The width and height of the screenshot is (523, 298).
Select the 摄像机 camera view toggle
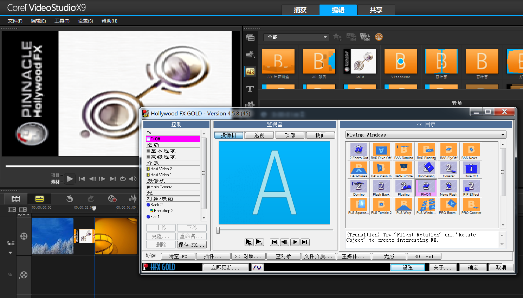[228, 135]
